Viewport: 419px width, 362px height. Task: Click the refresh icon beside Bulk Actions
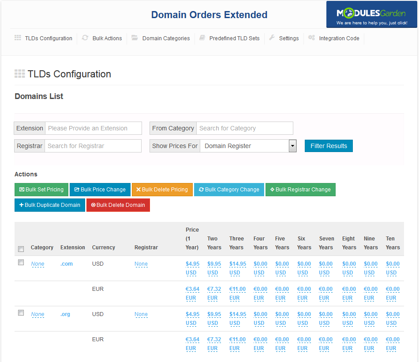tap(85, 38)
